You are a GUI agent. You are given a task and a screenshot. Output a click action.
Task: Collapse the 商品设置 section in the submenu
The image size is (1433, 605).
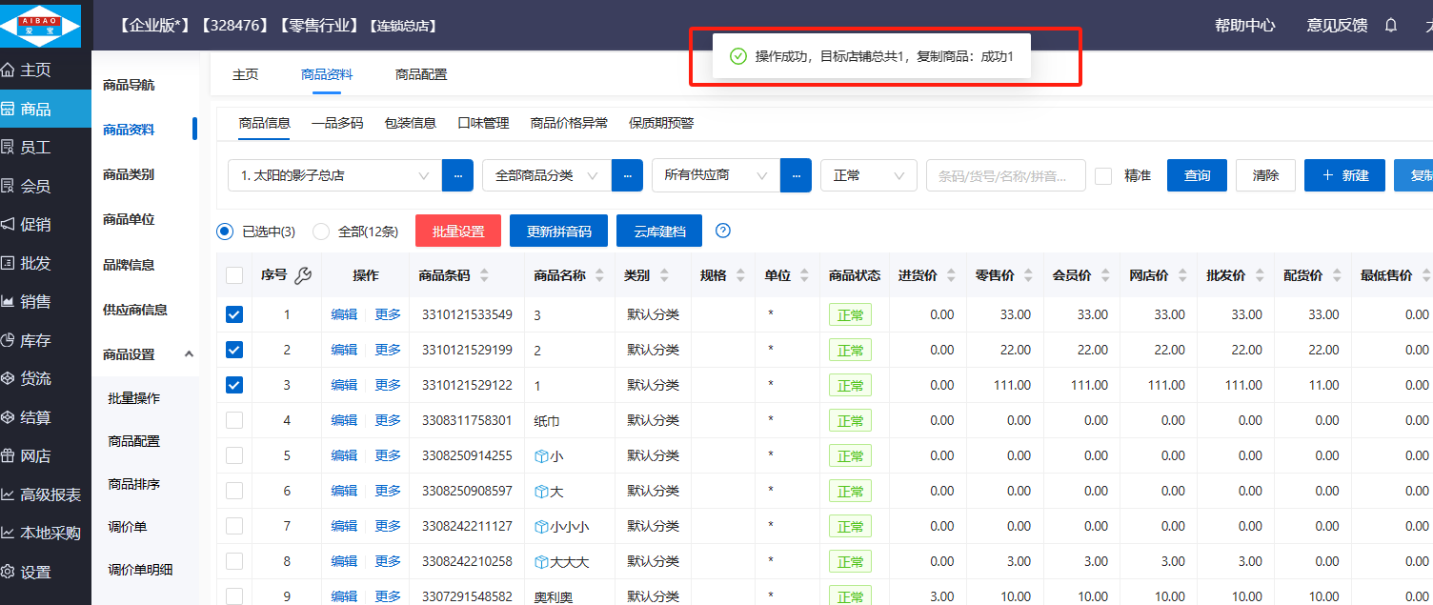[189, 354]
